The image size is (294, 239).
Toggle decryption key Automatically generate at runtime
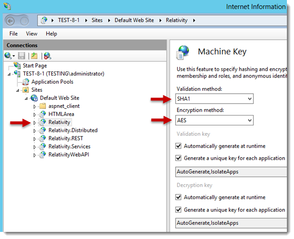click(178, 197)
